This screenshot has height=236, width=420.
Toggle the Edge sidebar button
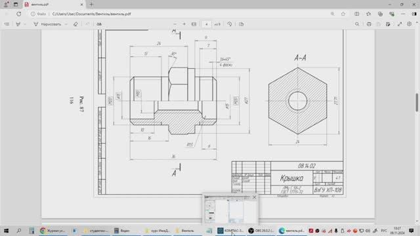click(x=414, y=14)
